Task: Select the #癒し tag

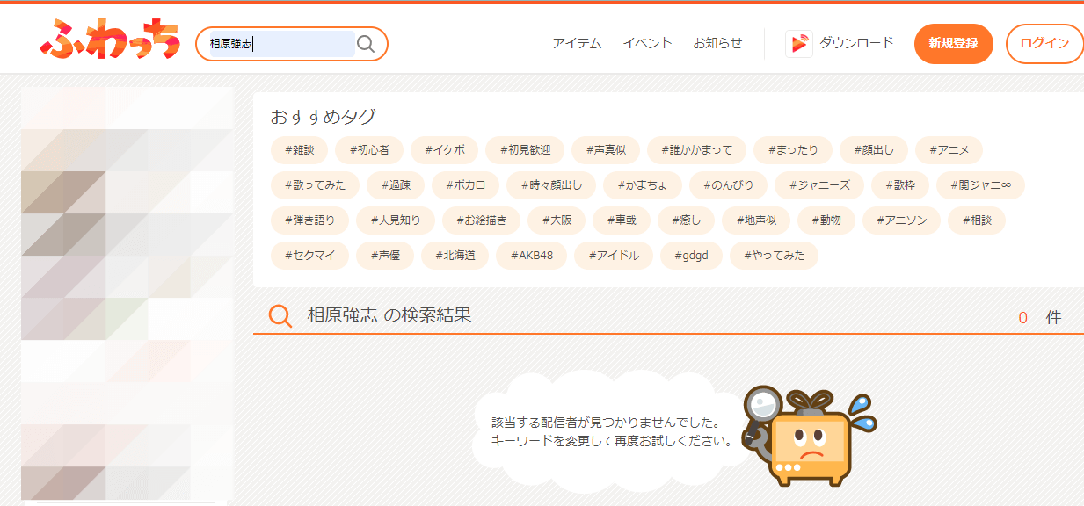Action: point(686,220)
